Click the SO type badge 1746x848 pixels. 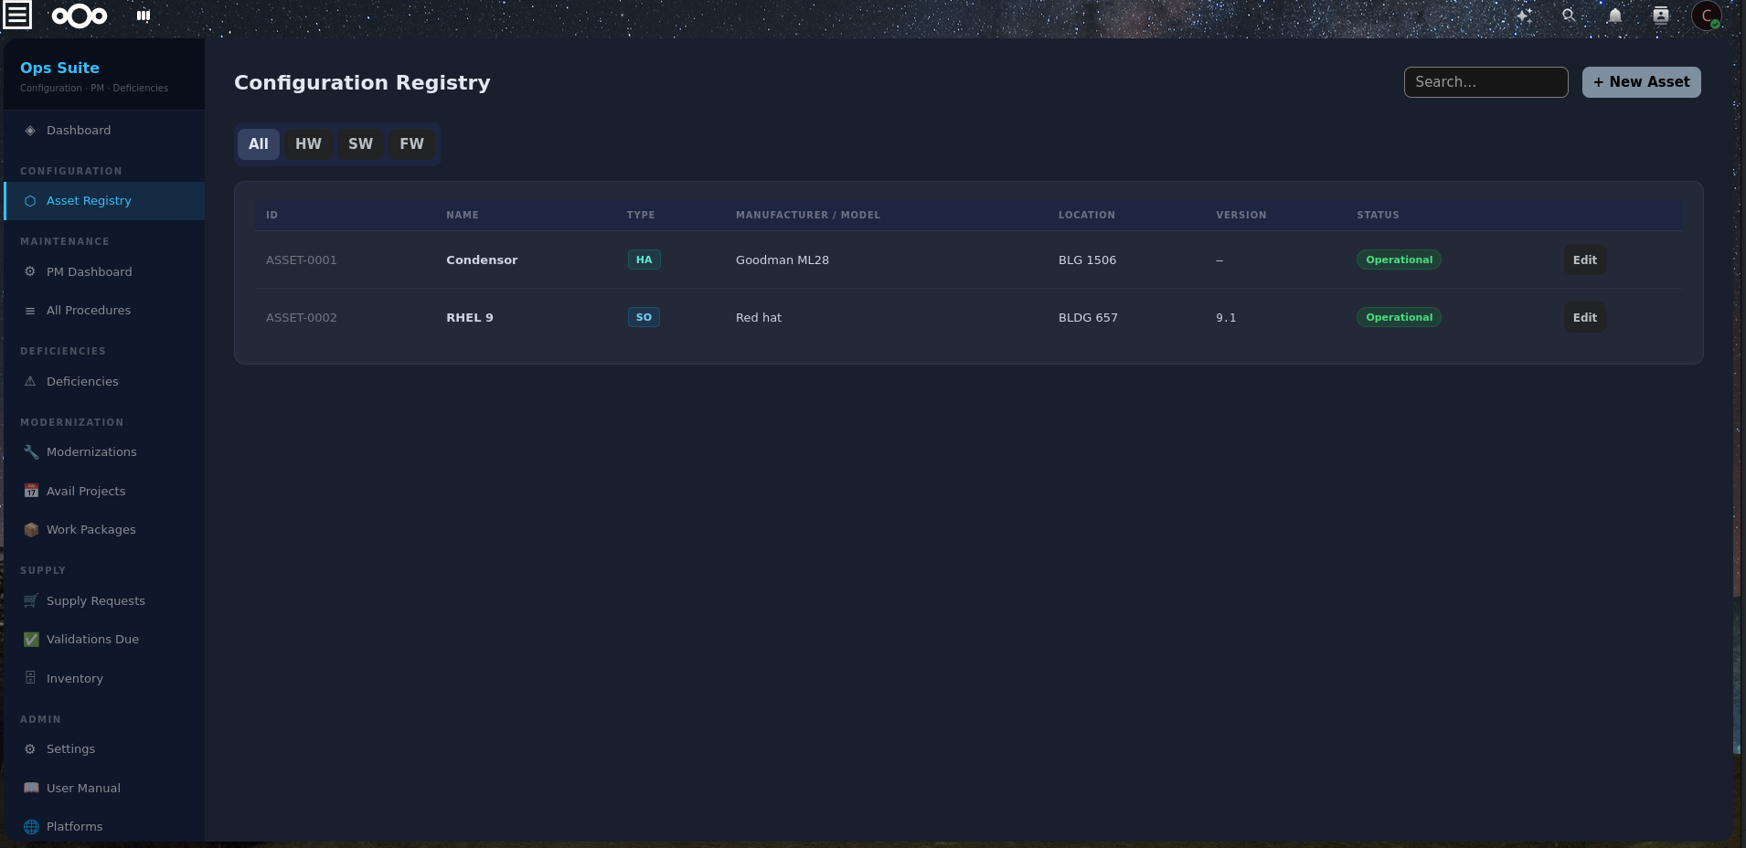[644, 318]
